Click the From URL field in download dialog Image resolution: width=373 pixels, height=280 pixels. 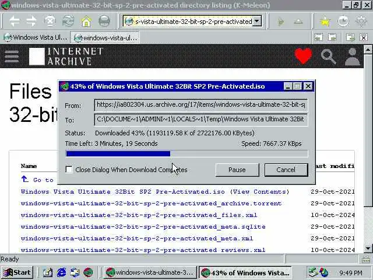pyautogui.click(x=201, y=105)
